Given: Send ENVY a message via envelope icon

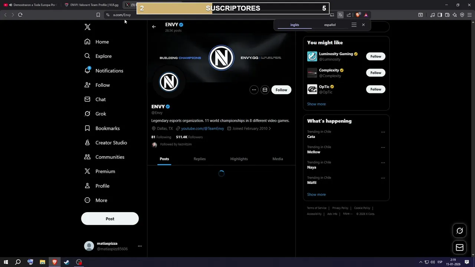Looking at the screenshot, I should [x=265, y=90].
